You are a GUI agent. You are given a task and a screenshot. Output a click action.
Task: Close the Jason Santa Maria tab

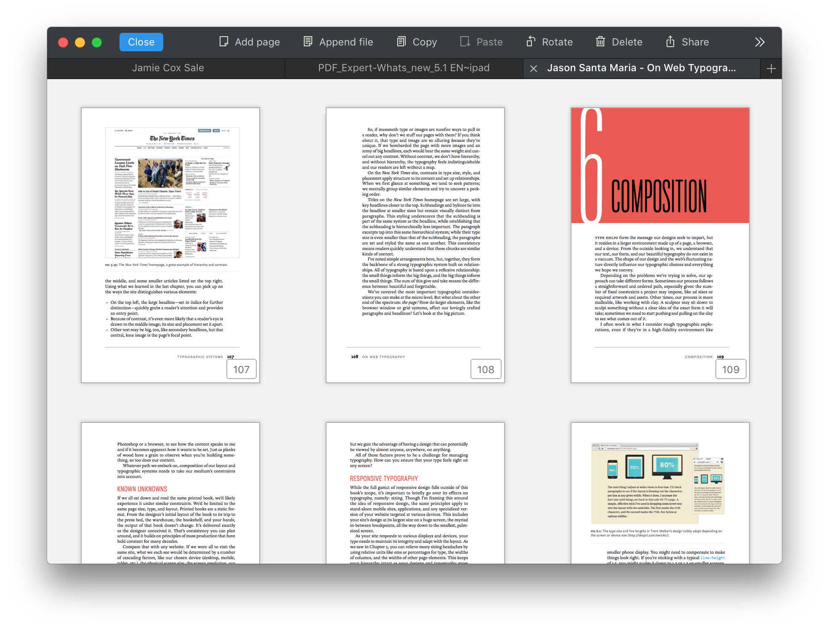point(534,69)
